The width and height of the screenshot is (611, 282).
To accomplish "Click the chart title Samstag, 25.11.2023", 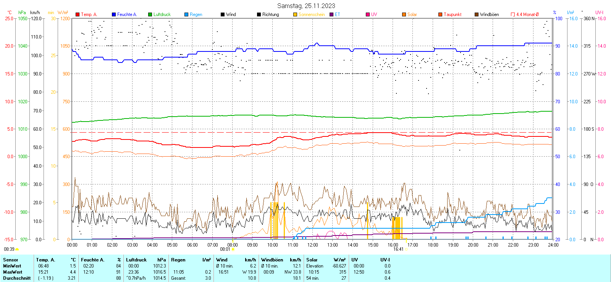I will pos(306,6).
